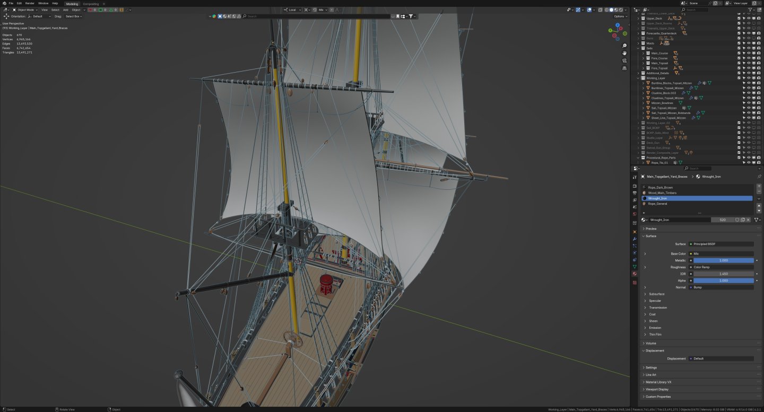Open the texture checker properties tab
Viewport: 764px width, 412px height.
[635, 283]
